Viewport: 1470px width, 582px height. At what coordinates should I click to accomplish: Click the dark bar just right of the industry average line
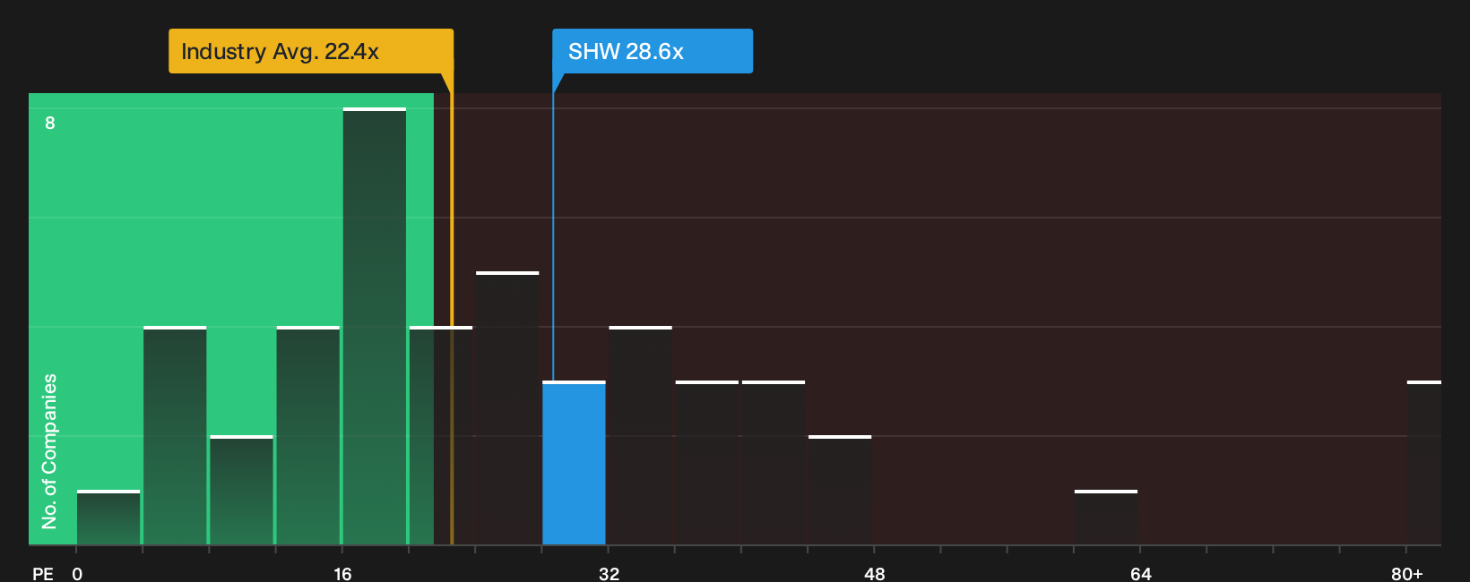tap(507, 408)
